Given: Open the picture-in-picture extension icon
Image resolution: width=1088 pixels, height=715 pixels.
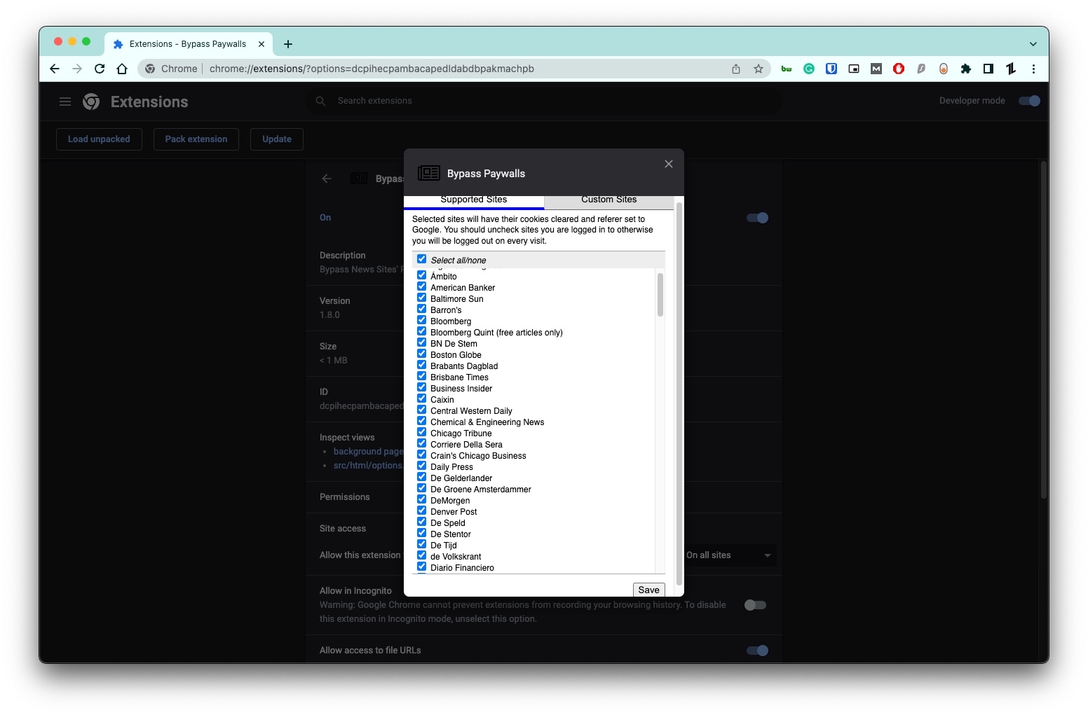Looking at the screenshot, I should [x=853, y=69].
